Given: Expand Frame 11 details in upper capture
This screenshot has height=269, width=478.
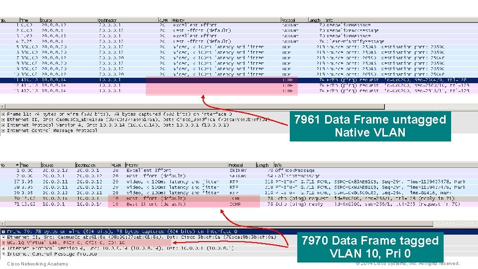Looking at the screenshot, I should 3,114.
